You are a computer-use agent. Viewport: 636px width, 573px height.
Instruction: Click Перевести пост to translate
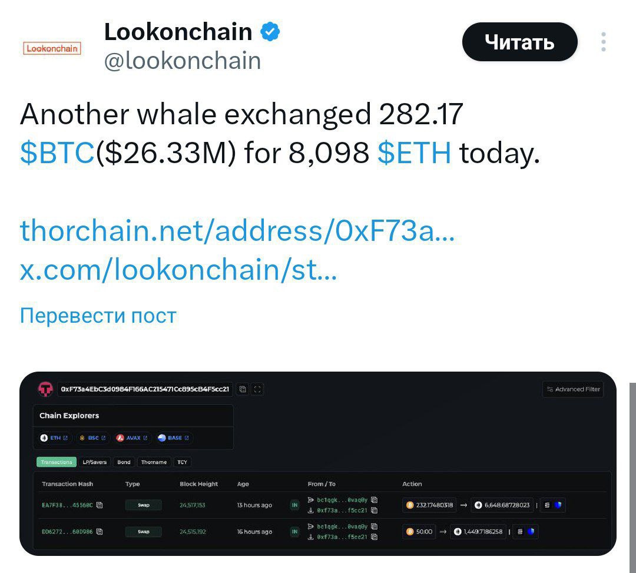[98, 316]
